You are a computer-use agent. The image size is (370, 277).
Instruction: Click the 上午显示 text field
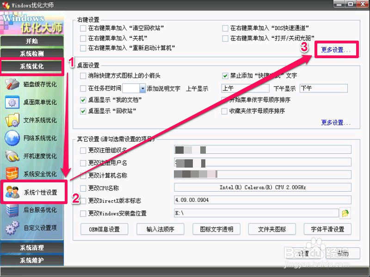point(245,88)
